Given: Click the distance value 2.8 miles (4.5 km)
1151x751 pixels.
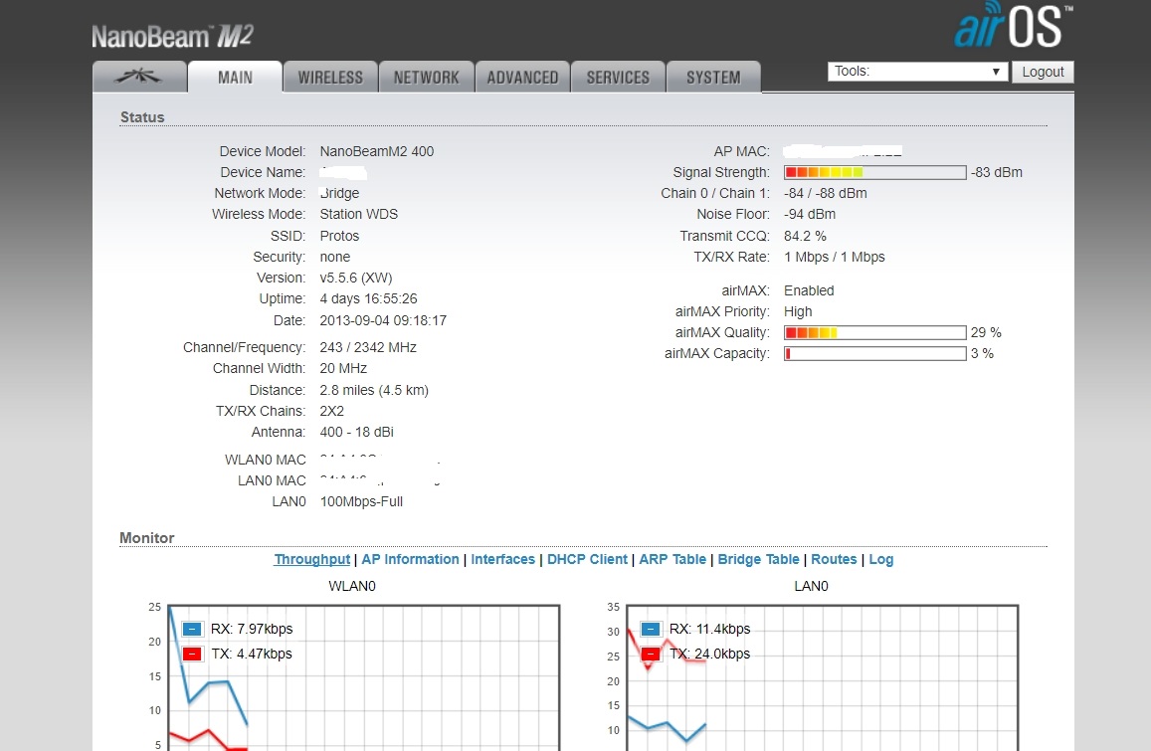Looking at the screenshot, I should point(374,390).
